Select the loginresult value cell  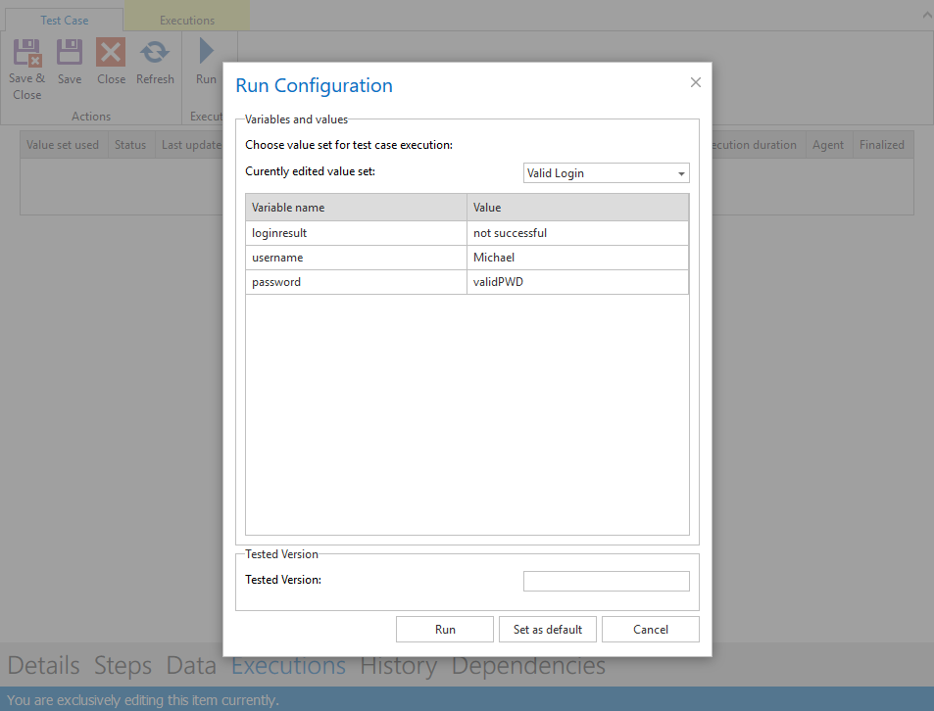coord(577,233)
